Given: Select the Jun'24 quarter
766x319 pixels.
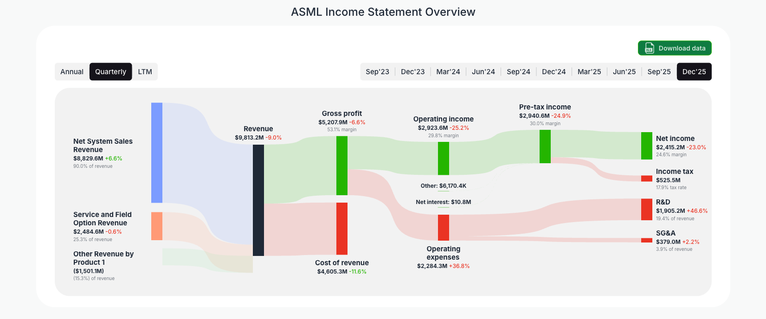Looking at the screenshot, I should (x=483, y=72).
